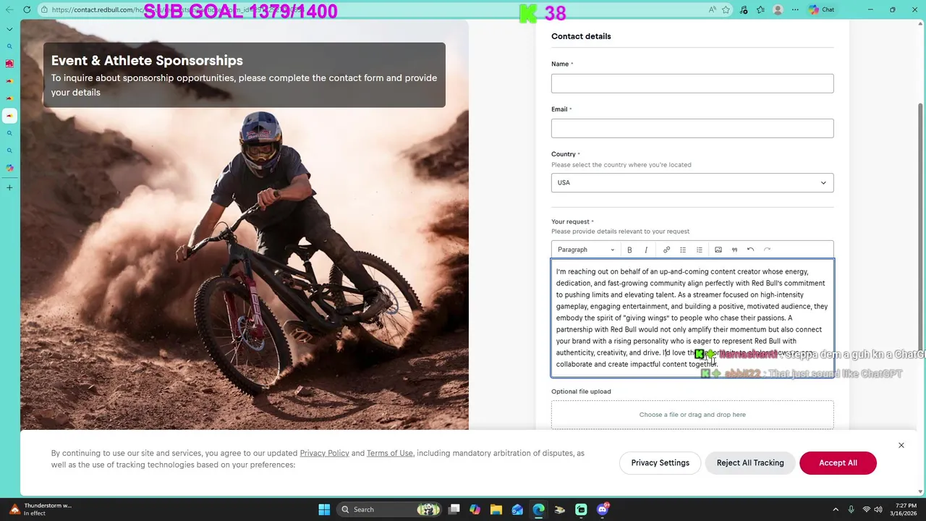Screen dimensions: 926x521
Task: Open browser settings and more menu
Action: click(x=795, y=9)
